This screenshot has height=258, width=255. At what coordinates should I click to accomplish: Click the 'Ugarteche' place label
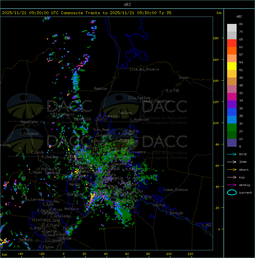76,195
